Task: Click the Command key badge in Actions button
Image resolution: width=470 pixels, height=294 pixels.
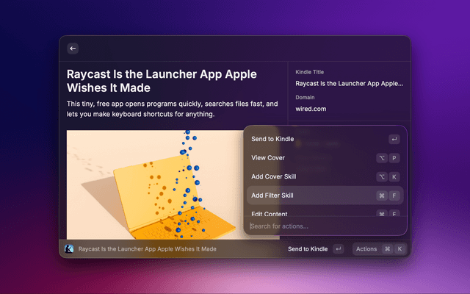Action: click(387, 249)
